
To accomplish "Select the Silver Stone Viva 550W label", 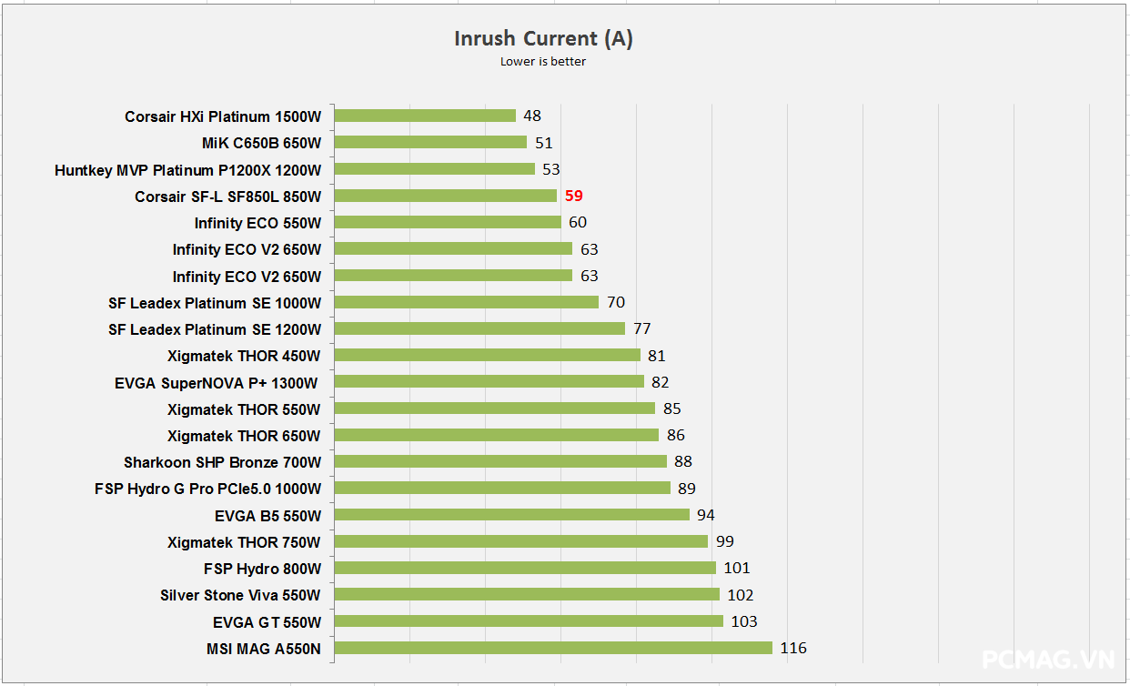I will (240, 596).
